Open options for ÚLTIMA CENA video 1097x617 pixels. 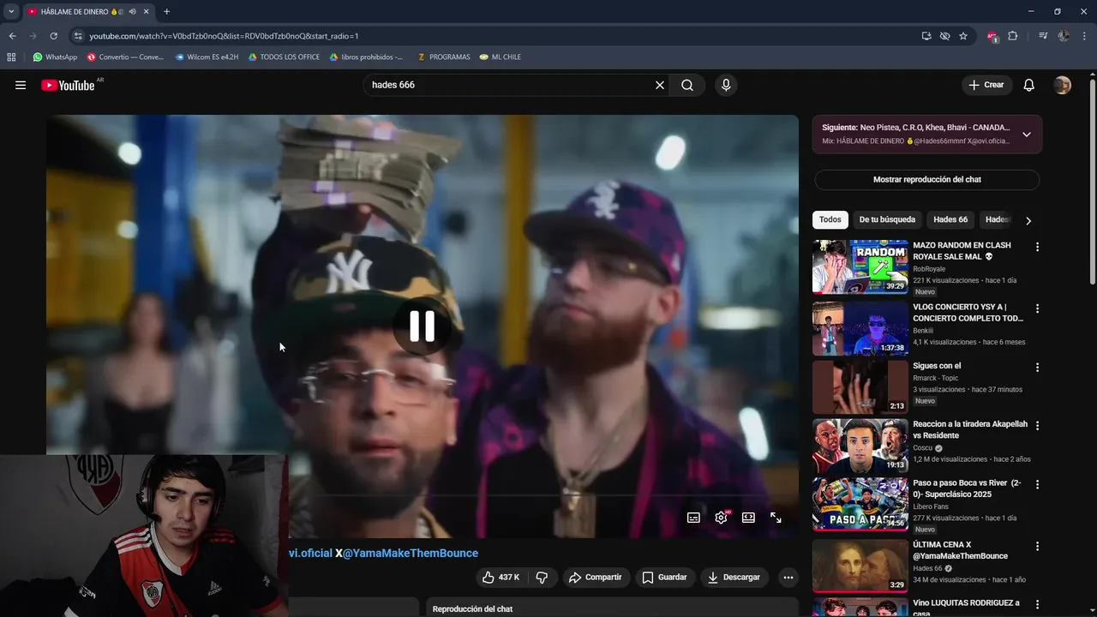(1037, 546)
